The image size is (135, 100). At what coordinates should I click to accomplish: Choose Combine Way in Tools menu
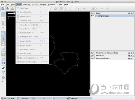click(x=32, y=12)
